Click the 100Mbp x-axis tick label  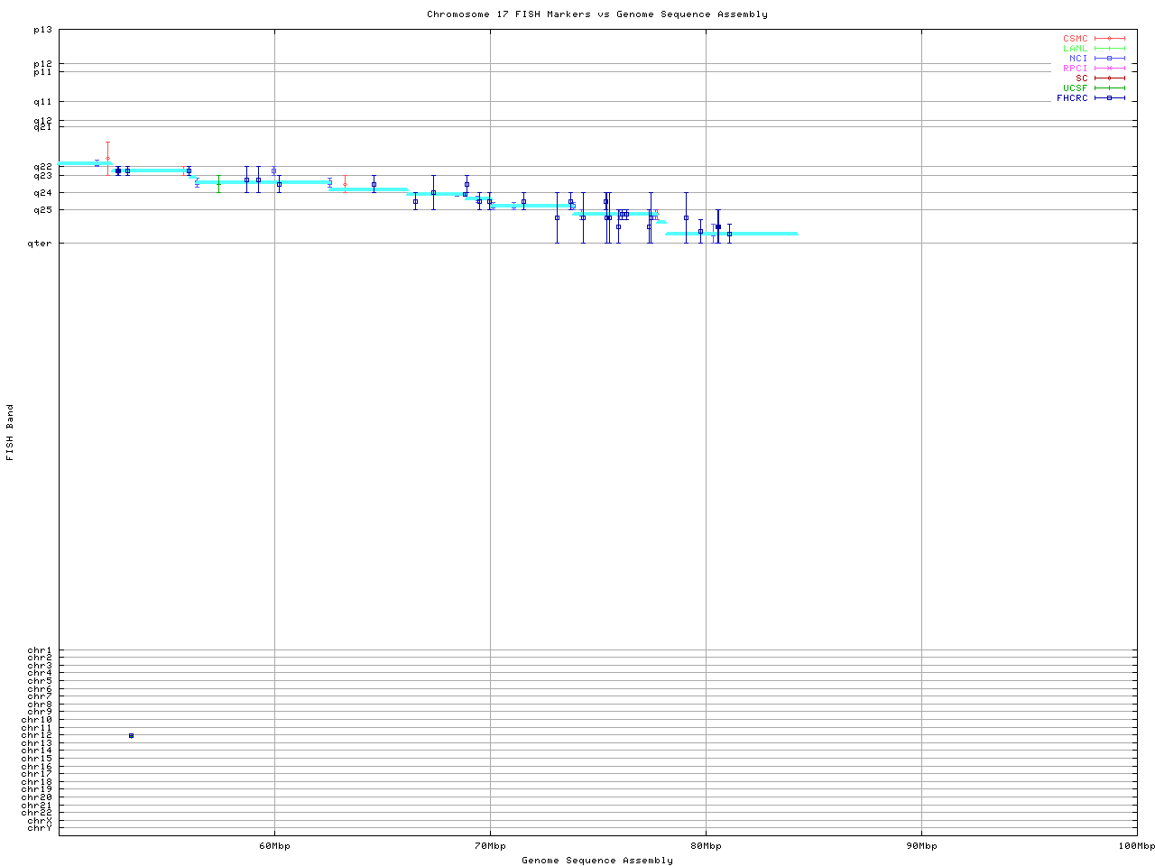click(1136, 846)
